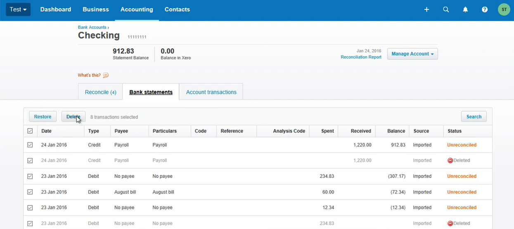Viewport: 514px width, 229px height.
Task: Click the 60.00 spent amount
Action: [x=328, y=192]
